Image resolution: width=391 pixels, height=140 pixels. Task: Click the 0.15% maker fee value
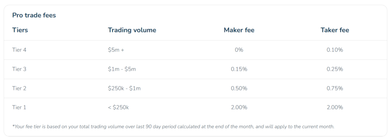(x=239, y=69)
